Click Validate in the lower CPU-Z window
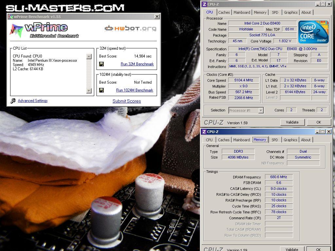This screenshot has width=335, height=251. click(x=292, y=249)
